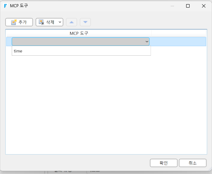Image resolution: width=212 pixels, height=174 pixels.
Task: Click the move up arrow button
Action: pyautogui.click(x=71, y=22)
